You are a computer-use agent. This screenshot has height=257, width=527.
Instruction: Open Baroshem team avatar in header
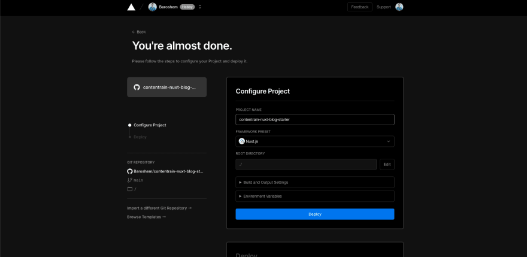click(153, 7)
